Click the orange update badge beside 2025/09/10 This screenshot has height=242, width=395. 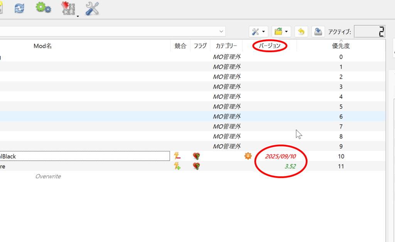point(248,156)
